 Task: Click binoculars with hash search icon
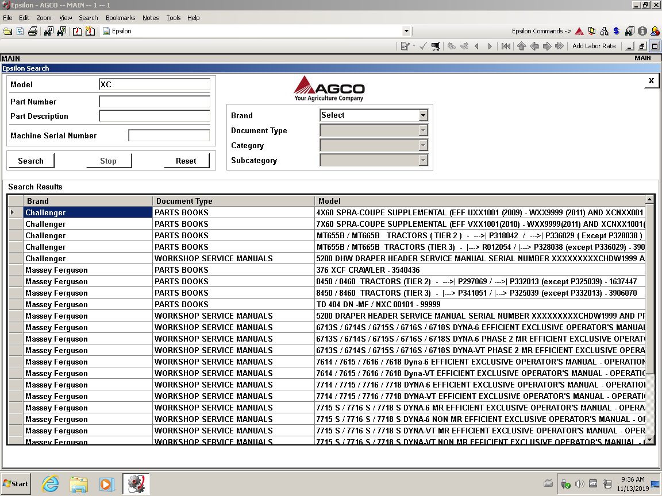coord(48,31)
